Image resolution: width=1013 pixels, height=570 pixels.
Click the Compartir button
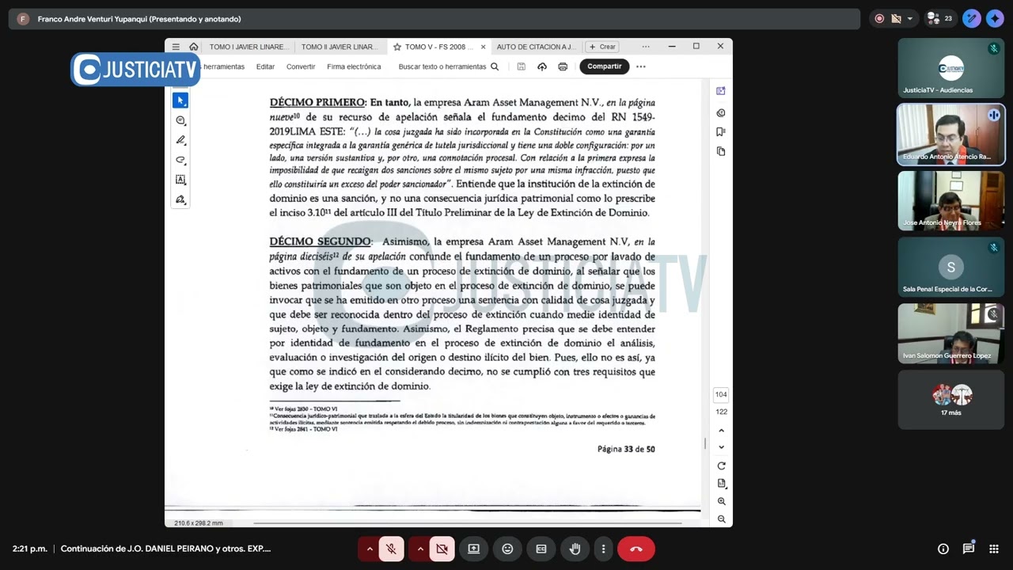605,66
